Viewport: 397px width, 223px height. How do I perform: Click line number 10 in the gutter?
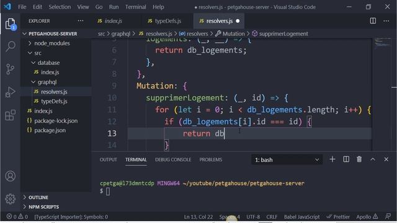click(x=112, y=98)
